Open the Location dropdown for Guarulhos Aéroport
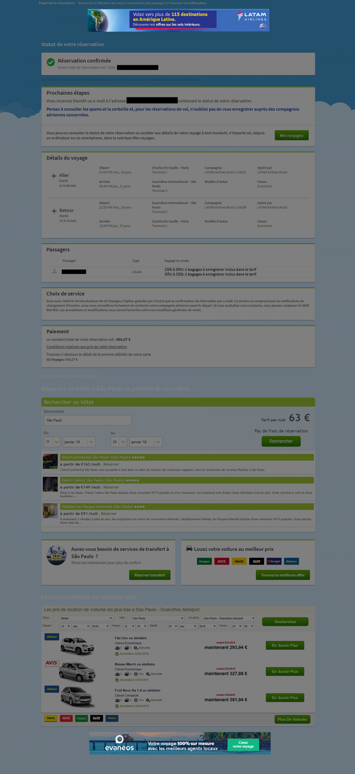This screenshot has height=774, width=355. (x=229, y=619)
